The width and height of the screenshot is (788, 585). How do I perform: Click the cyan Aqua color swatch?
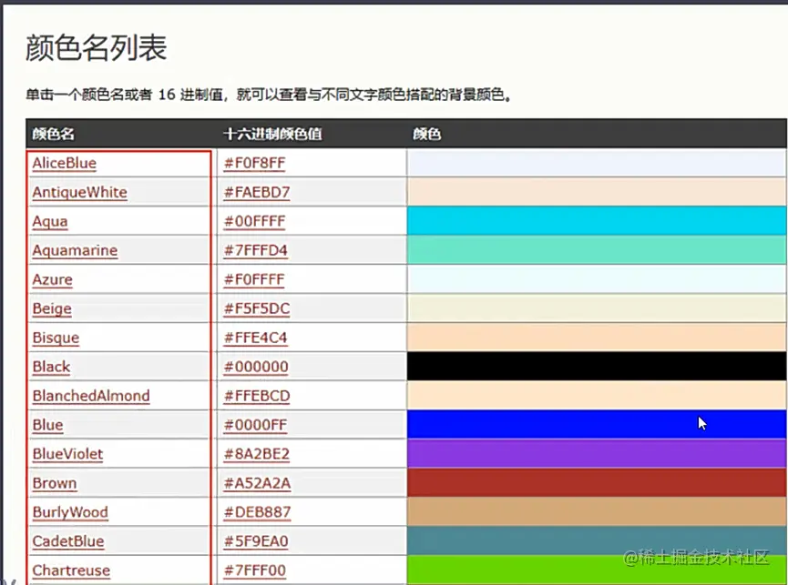597,221
